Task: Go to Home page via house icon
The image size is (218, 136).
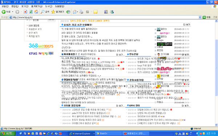Action: tap(36, 12)
